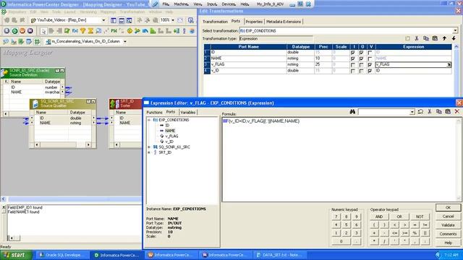Open the Properties tab in Edit Transformations
The height and width of the screenshot is (260, 463).
coord(254,22)
